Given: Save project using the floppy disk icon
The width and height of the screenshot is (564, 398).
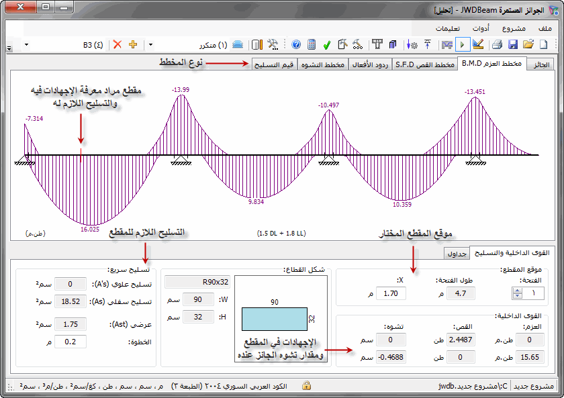Looking at the screenshot, I should pyautogui.click(x=513, y=45).
